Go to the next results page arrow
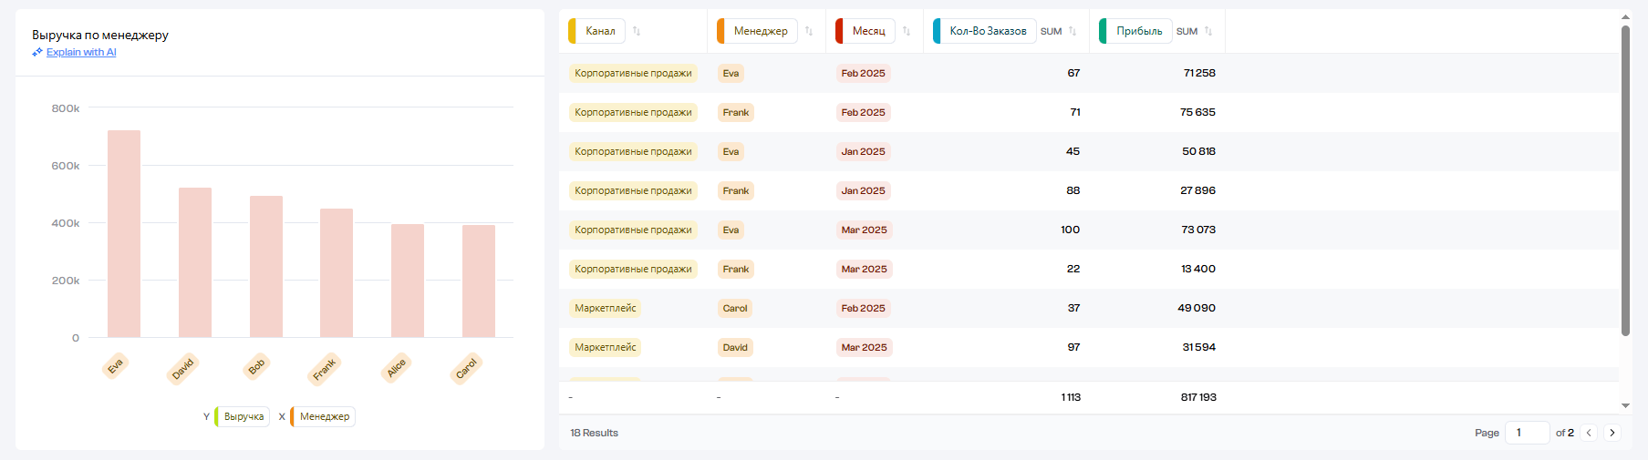The width and height of the screenshot is (1648, 460). [x=1612, y=433]
